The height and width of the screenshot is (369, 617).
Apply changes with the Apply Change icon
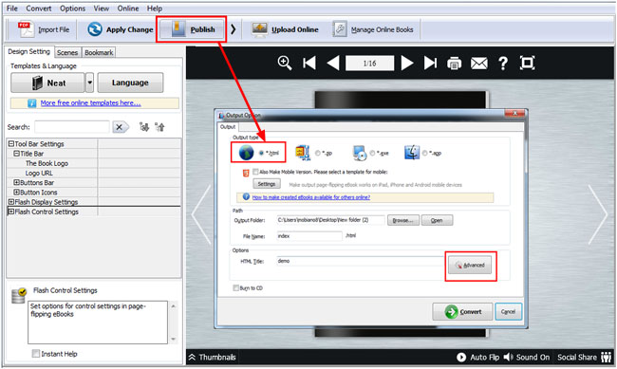pos(95,29)
